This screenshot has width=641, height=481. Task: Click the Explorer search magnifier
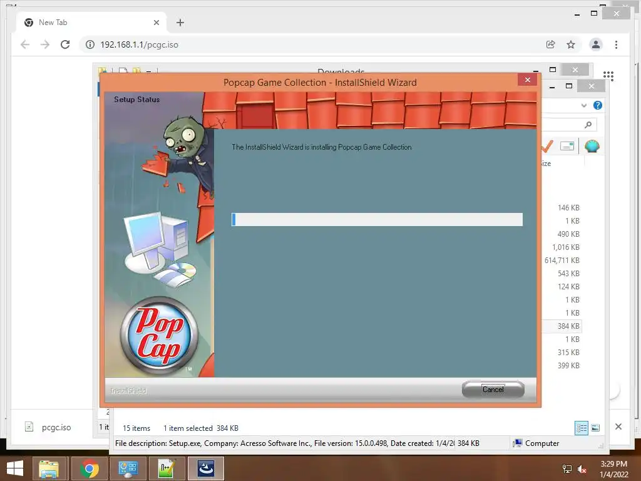pyautogui.click(x=588, y=125)
